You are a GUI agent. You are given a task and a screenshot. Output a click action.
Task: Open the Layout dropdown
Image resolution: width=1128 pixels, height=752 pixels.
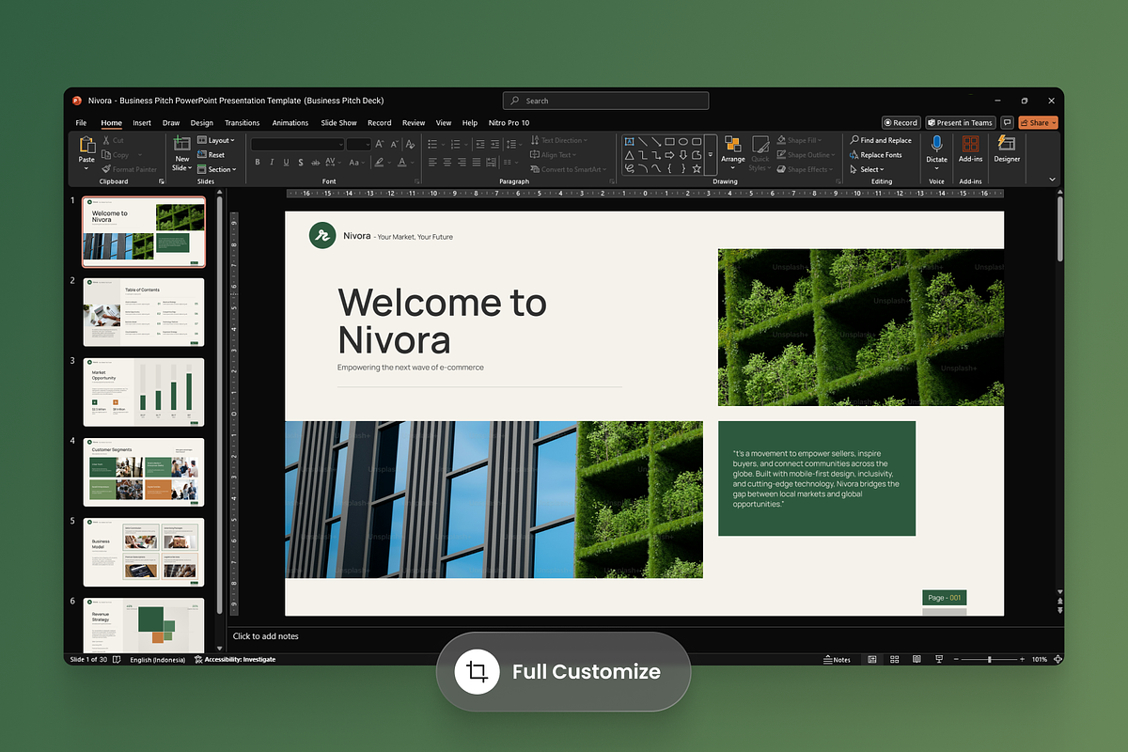click(x=215, y=140)
